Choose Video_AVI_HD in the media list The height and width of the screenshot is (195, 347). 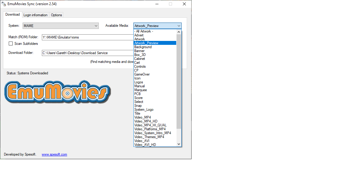(x=155, y=144)
